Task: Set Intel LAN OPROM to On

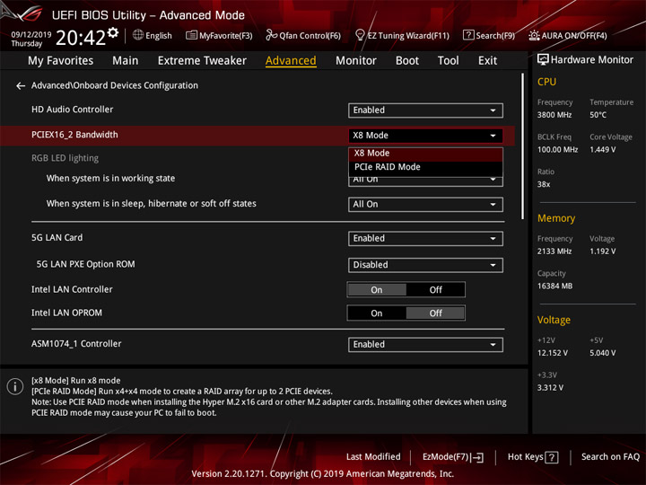Action: coord(377,313)
